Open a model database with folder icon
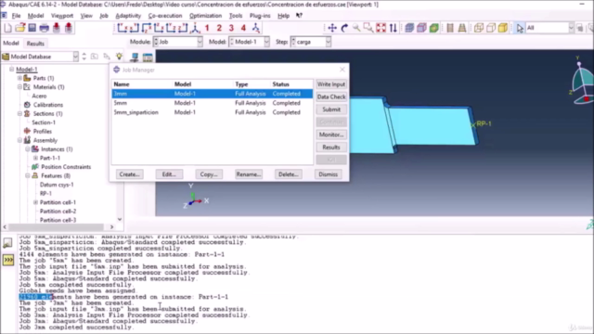Image resolution: width=594 pixels, height=334 pixels. [x=20, y=28]
